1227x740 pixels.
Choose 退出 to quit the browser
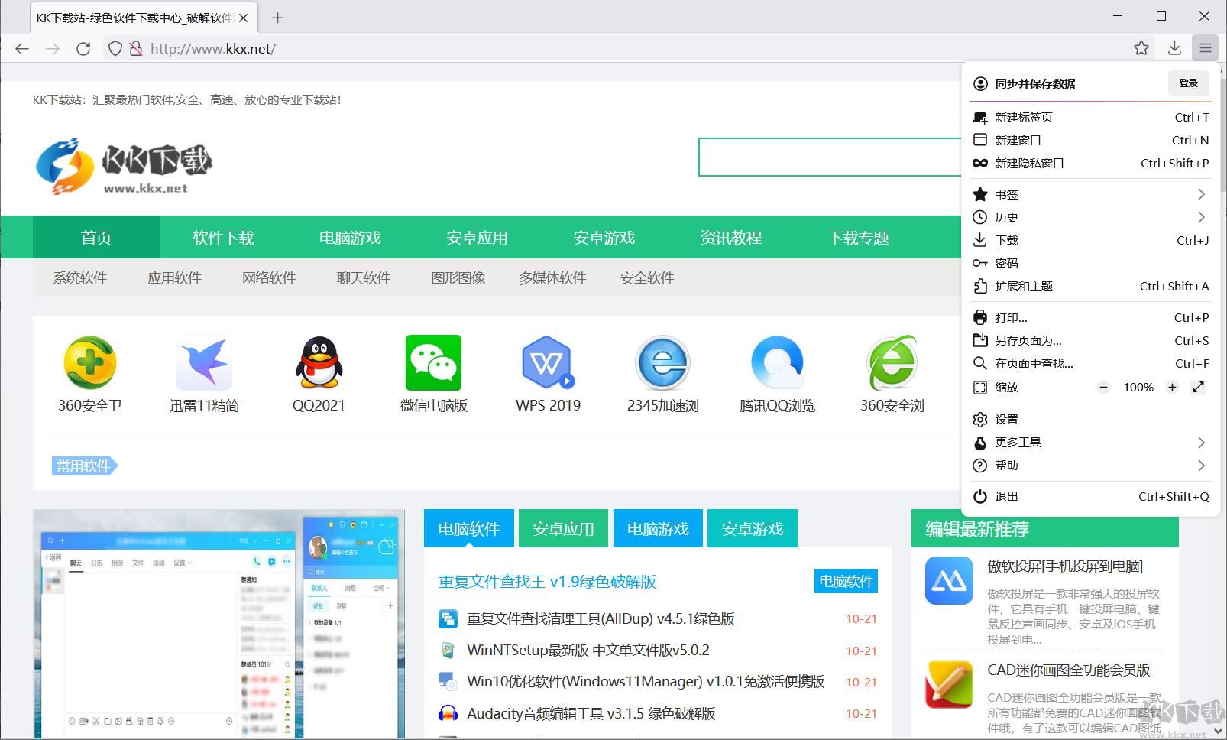[x=1090, y=496]
